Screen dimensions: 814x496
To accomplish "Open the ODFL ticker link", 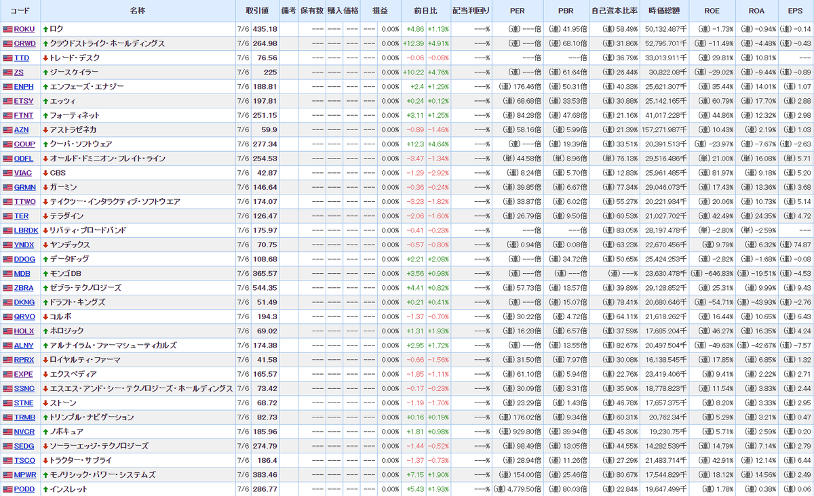I will (x=24, y=159).
